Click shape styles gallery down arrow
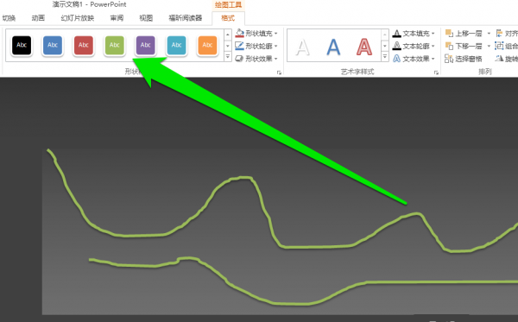518x322 pixels. pyautogui.click(x=228, y=46)
